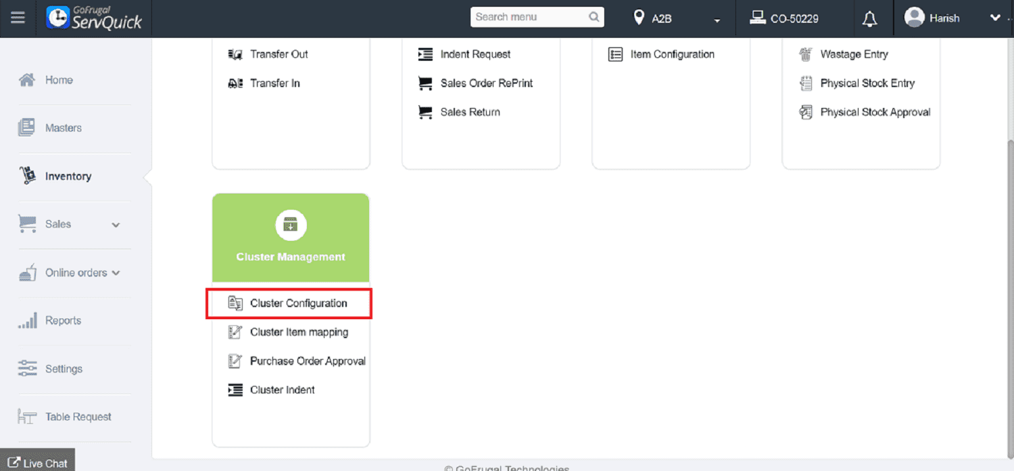Image resolution: width=1014 pixels, height=471 pixels.
Task: Click the Table Request sidebar icon
Action: 27,417
